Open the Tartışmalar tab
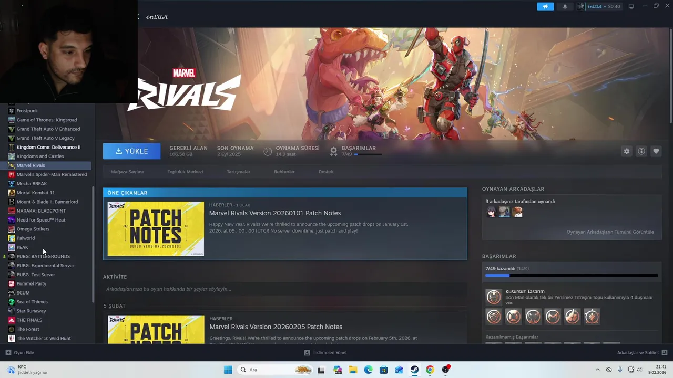The height and width of the screenshot is (378, 673). pyautogui.click(x=238, y=172)
